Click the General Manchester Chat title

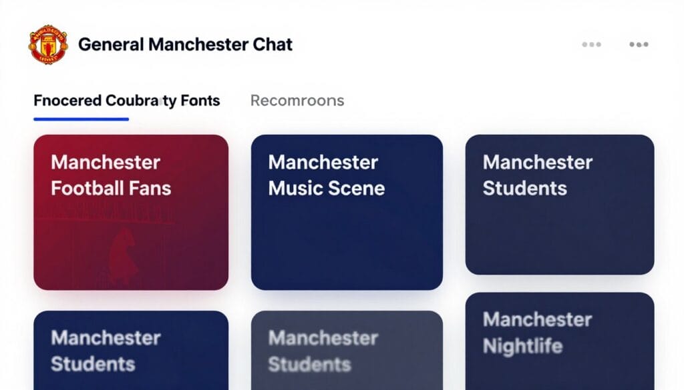[x=185, y=44]
